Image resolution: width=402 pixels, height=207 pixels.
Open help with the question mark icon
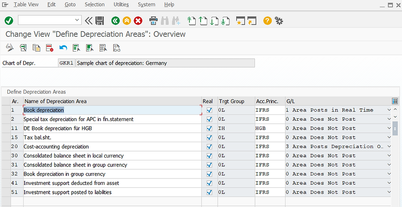(x=267, y=20)
